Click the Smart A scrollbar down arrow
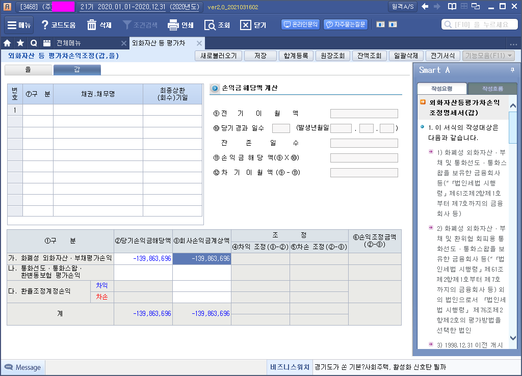This screenshot has height=376, width=522. 513,338
